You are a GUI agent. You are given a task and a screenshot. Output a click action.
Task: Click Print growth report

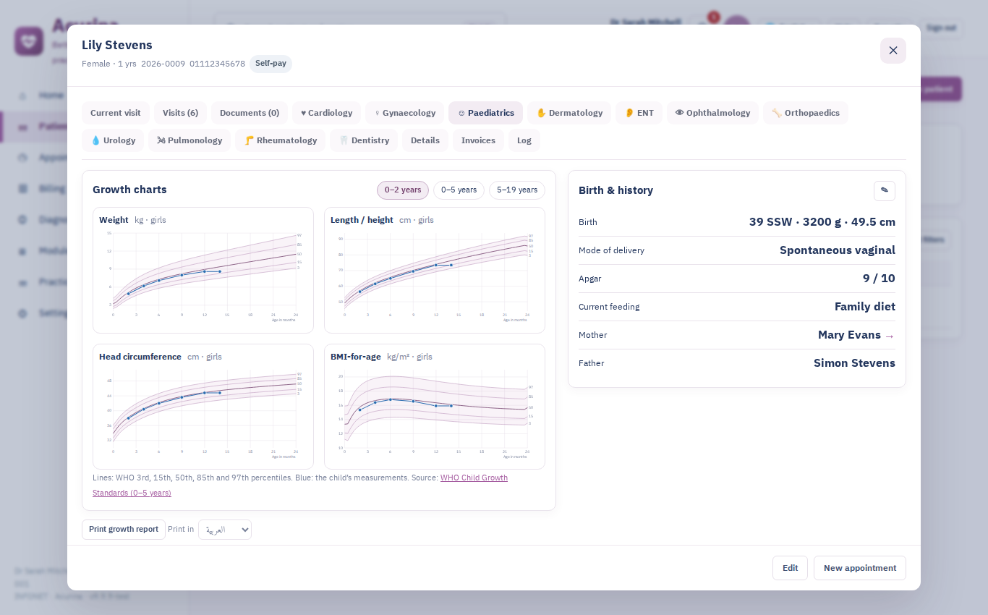(124, 530)
